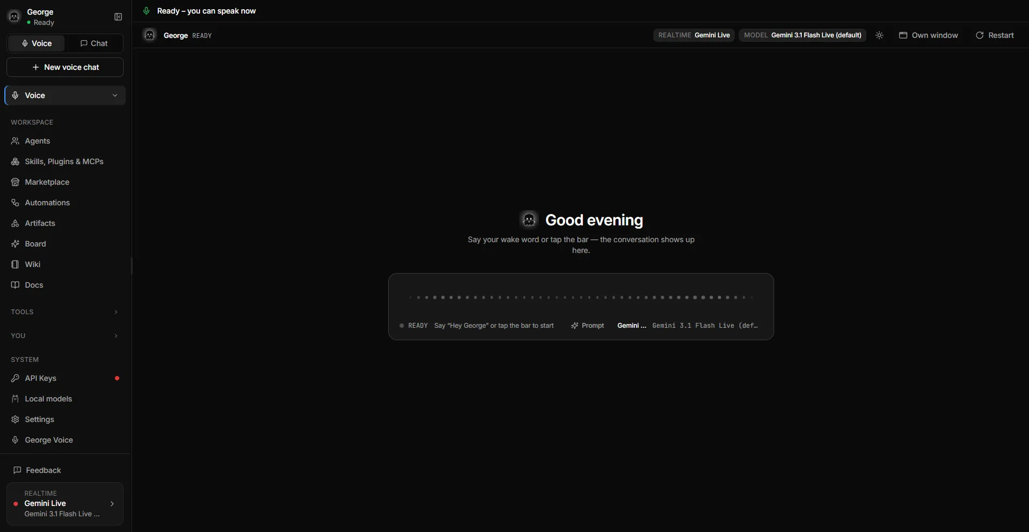The width and height of the screenshot is (1029, 532).
Task: Collapse the sidebar panel icon
Action: click(118, 17)
